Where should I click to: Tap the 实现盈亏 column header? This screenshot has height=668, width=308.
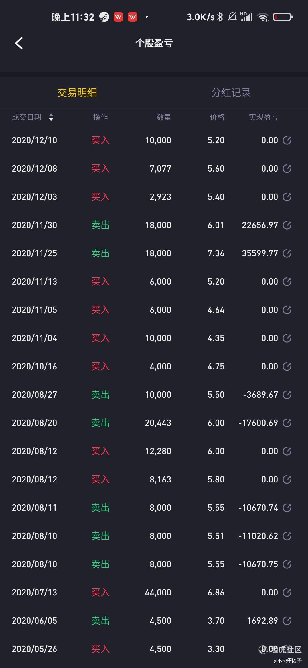(263, 117)
